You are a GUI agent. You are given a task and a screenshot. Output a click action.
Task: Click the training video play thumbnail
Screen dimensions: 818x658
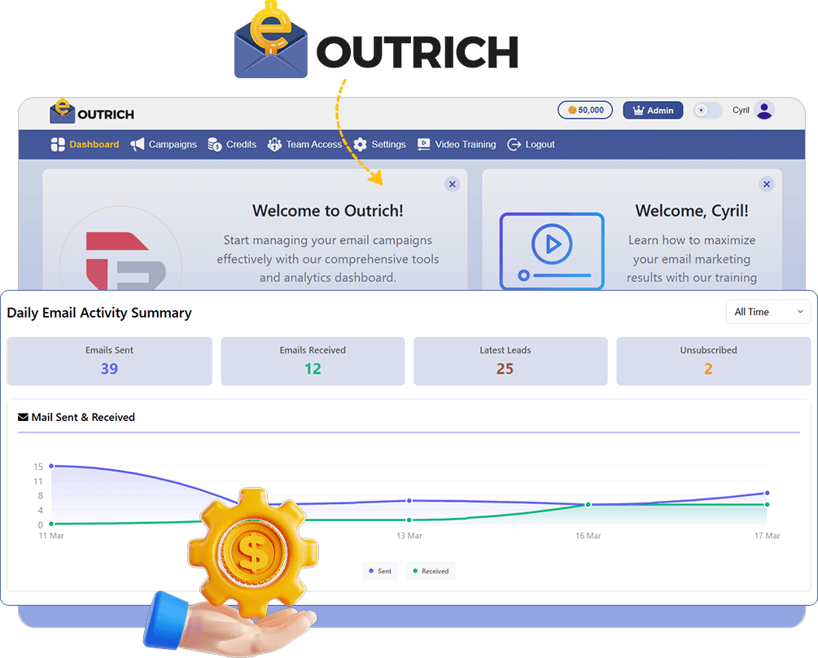coord(552,250)
